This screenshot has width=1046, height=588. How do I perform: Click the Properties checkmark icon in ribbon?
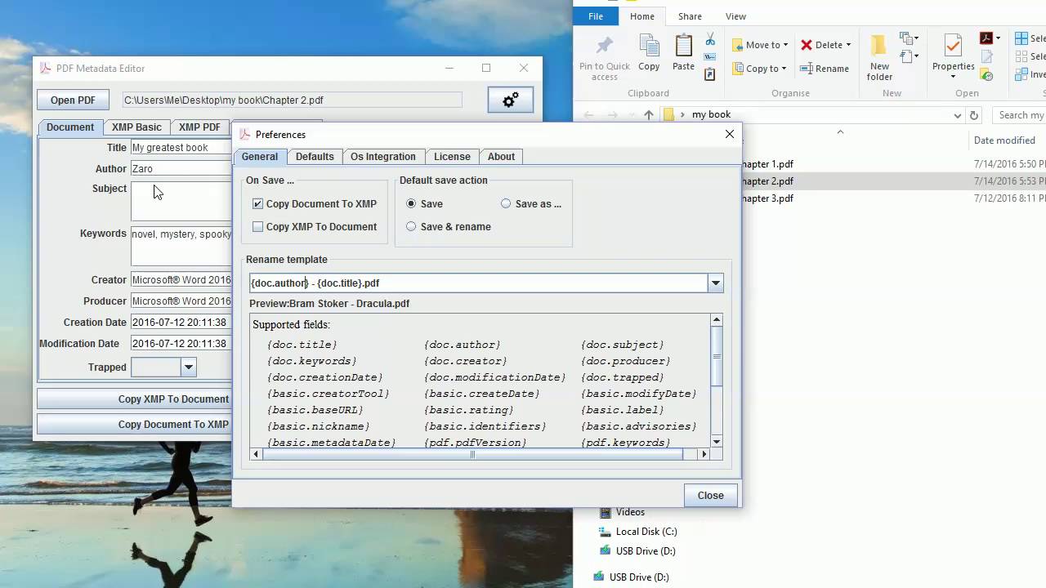point(953,46)
